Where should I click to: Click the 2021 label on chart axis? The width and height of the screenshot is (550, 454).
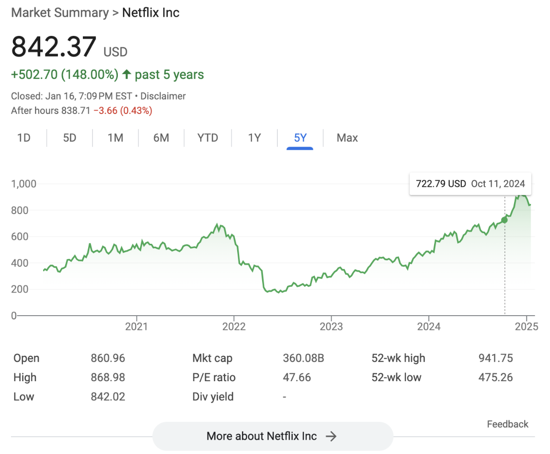tap(137, 327)
